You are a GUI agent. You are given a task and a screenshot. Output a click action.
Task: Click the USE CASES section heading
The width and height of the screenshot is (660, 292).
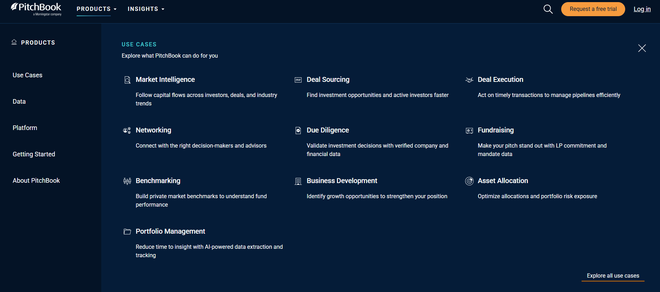(139, 44)
